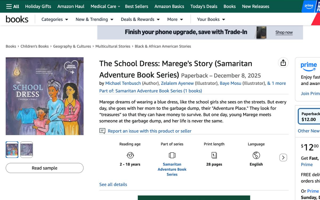
Task: Open the Medical Care menu
Action: [105, 6]
